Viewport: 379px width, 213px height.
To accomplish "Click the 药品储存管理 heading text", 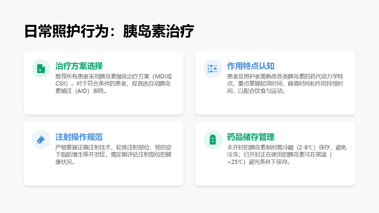I will 250,137.
